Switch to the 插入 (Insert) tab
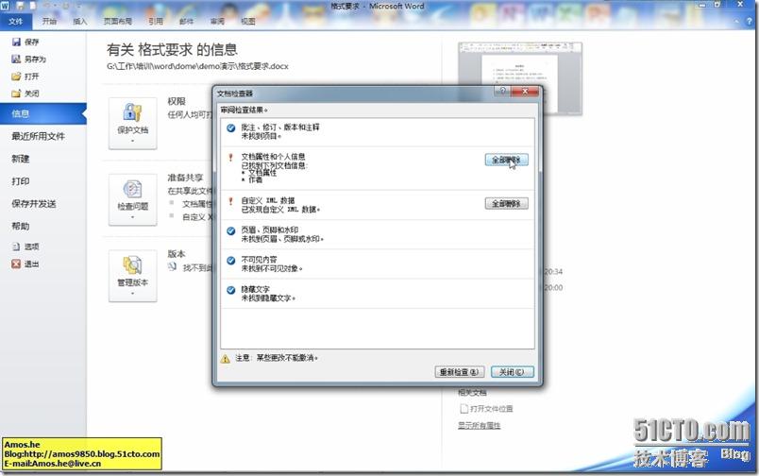 80,22
